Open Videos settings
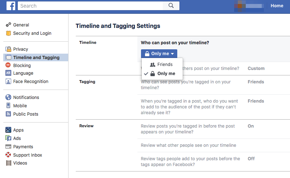 tap(20, 163)
